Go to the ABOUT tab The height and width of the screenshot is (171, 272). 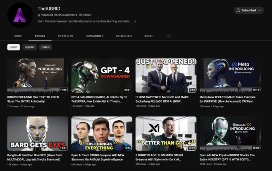click(x=149, y=36)
